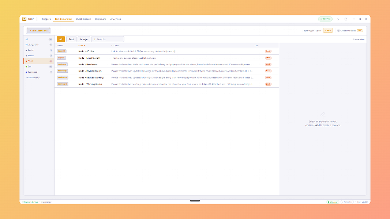The image size is (390, 219).
Task: Click + Add Category link
Action: click(x=33, y=78)
